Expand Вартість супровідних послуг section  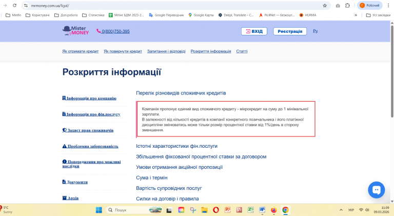click(x=169, y=188)
